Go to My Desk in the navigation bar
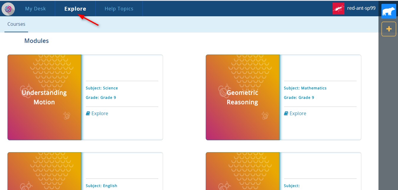This screenshot has height=190, width=398. (x=36, y=9)
